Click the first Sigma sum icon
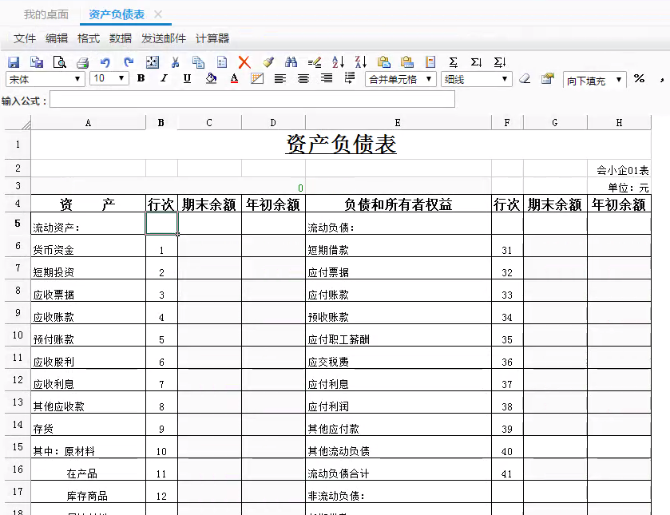Screen dimensions: 670x515 (454, 62)
